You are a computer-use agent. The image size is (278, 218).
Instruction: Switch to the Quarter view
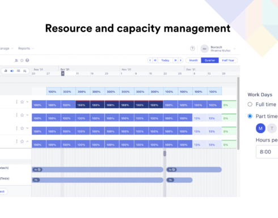[x=210, y=61]
